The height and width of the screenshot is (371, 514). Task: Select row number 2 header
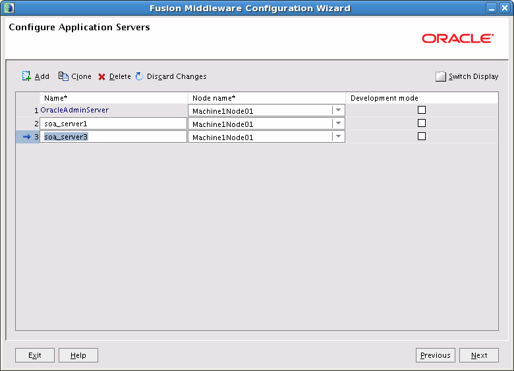pyautogui.click(x=28, y=124)
